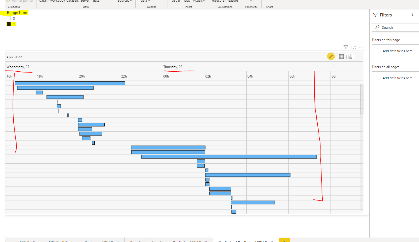
Task: Open more options ellipsis on Gantt visual
Action: tap(361, 47)
